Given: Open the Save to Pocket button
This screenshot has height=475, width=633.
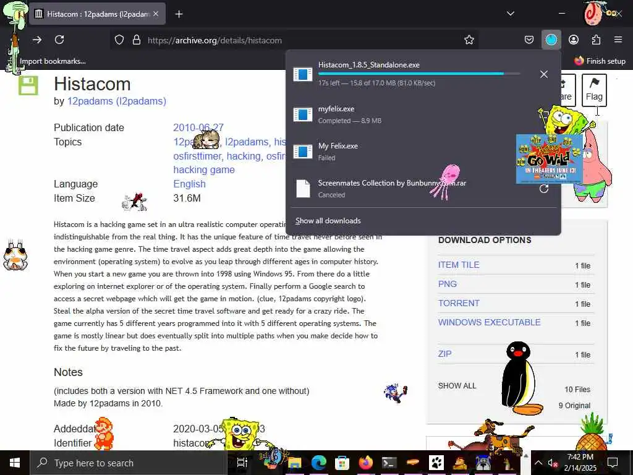Looking at the screenshot, I should (529, 40).
